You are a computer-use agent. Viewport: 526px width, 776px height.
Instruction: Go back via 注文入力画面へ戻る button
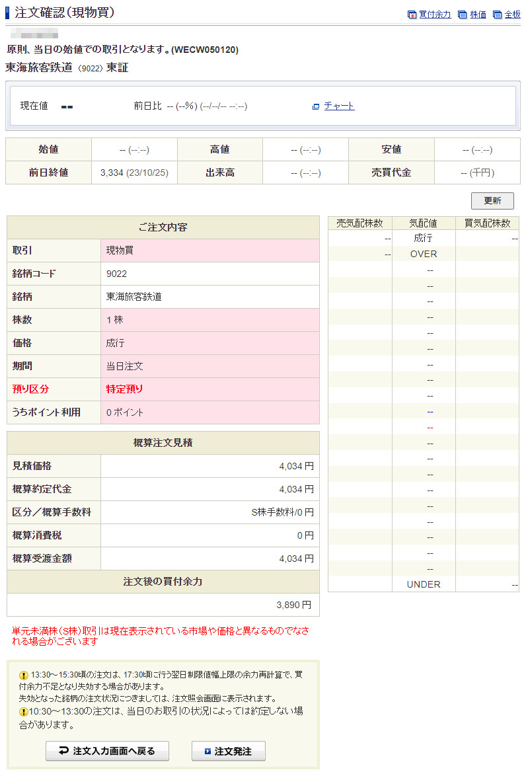(x=107, y=751)
